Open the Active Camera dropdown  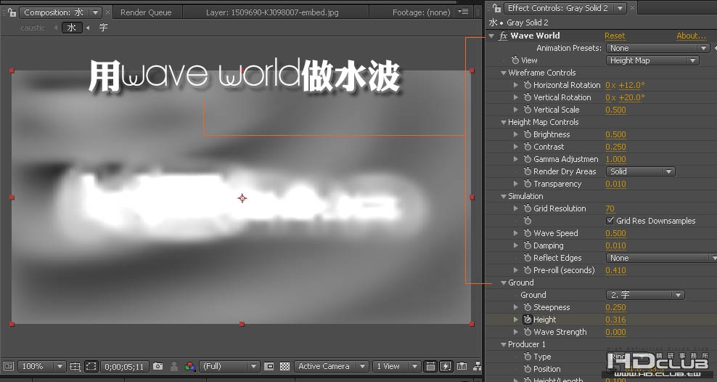tap(331, 366)
